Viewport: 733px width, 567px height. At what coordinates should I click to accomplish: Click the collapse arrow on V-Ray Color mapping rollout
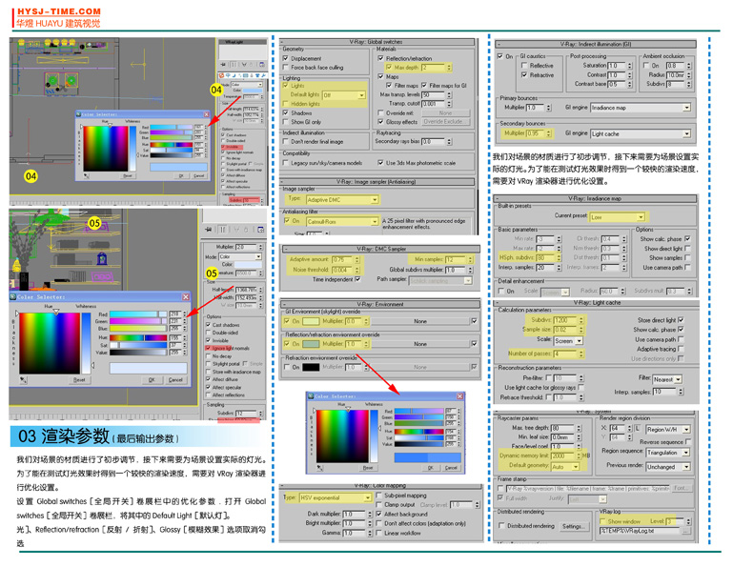284,487
